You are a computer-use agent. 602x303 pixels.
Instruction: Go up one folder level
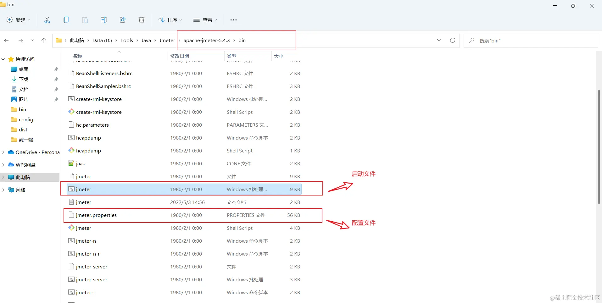[44, 41]
